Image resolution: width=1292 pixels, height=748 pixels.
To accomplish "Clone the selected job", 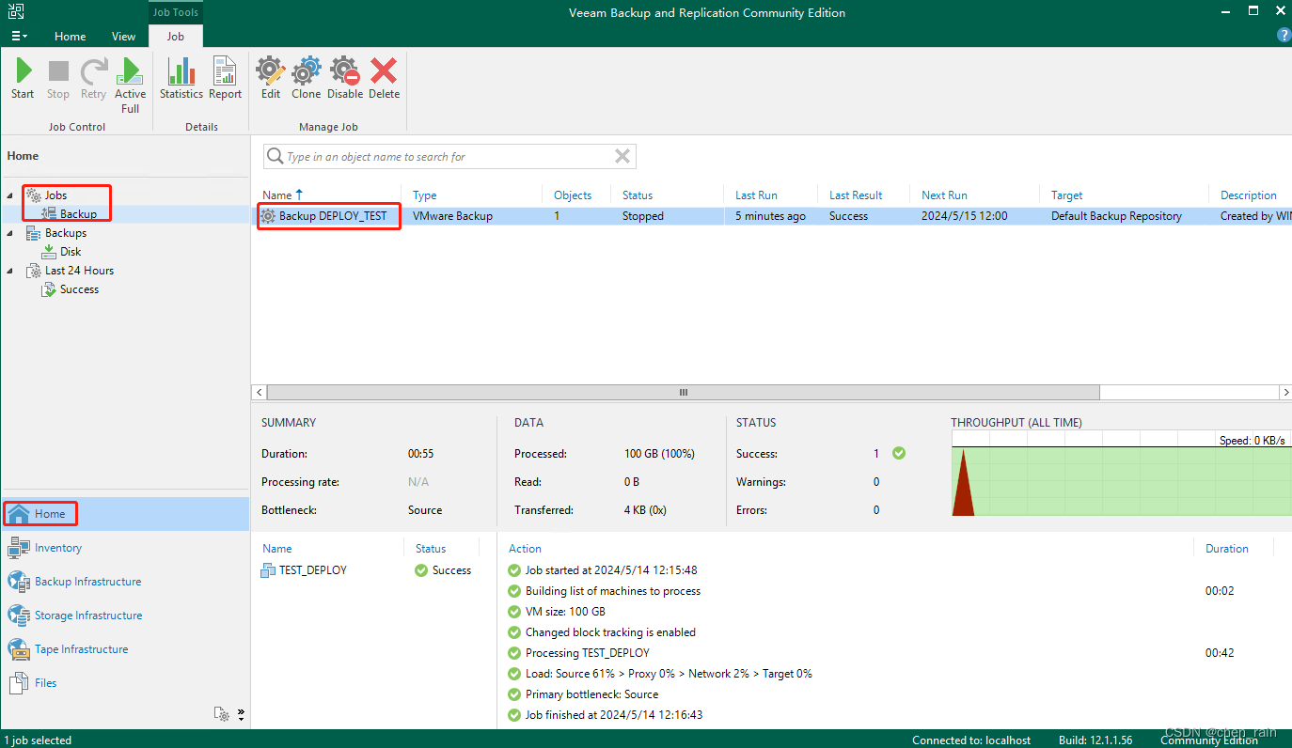I will [307, 78].
